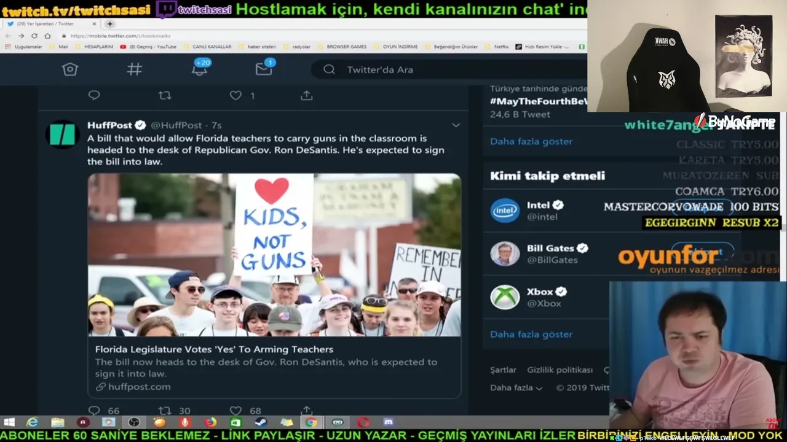Open the Florida Legislature Votes article headline
The width and height of the screenshot is (787, 442).
[214, 349]
